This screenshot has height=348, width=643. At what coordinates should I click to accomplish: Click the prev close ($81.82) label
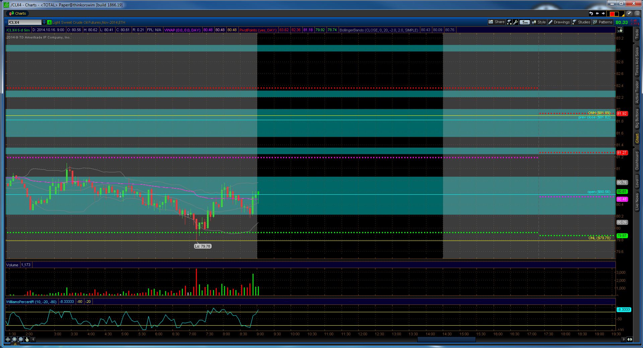click(x=594, y=117)
